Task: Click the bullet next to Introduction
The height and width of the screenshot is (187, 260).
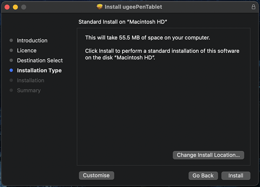Action: [x=11, y=40]
